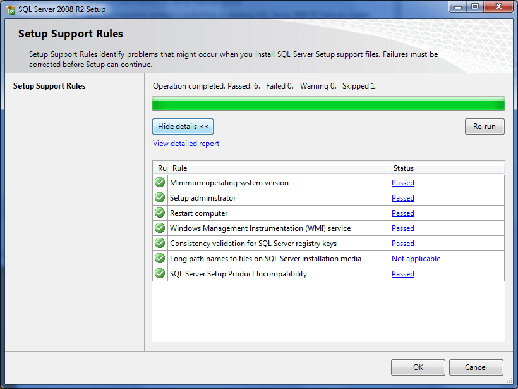Collapse details using Hide details button

coord(183,127)
